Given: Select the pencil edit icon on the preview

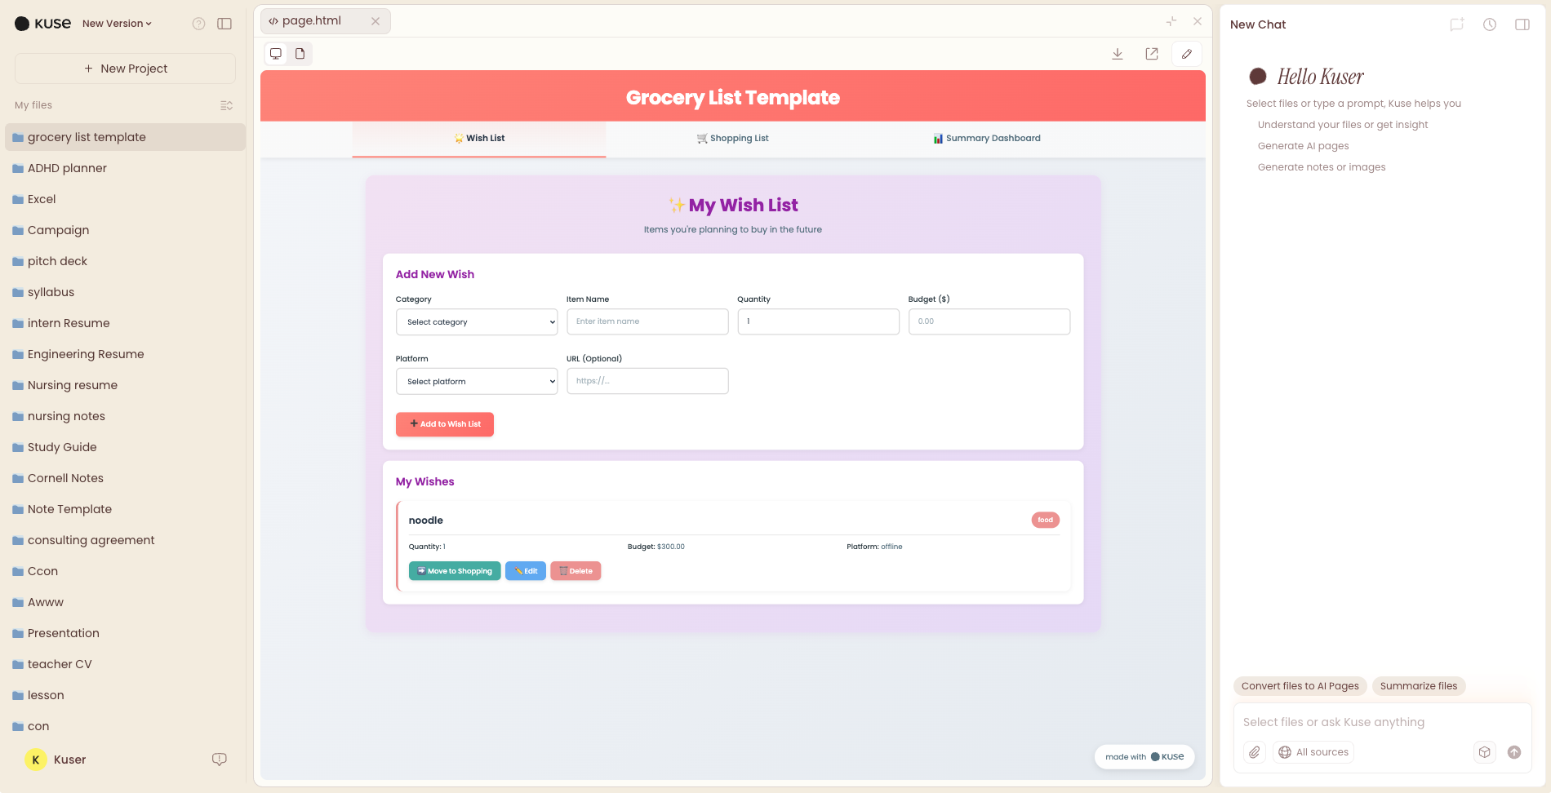Looking at the screenshot, I should tap(1186, 53).
